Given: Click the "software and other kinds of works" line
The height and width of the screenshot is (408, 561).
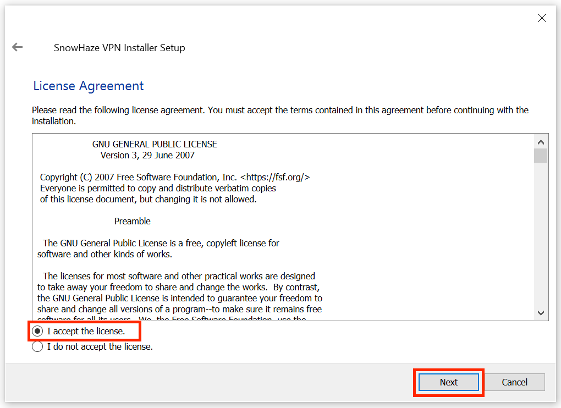Looking at the screenshot, I should click(x=105, y=254).
